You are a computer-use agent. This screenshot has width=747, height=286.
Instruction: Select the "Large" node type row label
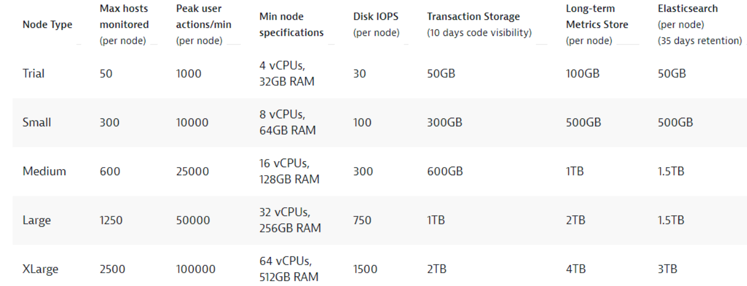36,220
